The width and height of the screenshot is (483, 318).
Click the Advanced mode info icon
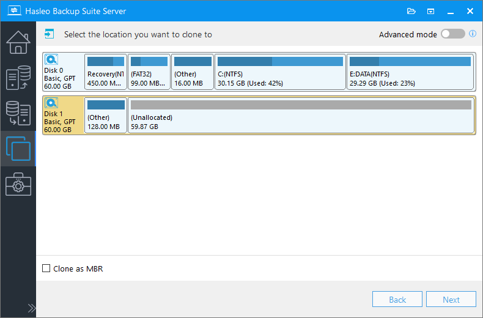tap(473, 34)
